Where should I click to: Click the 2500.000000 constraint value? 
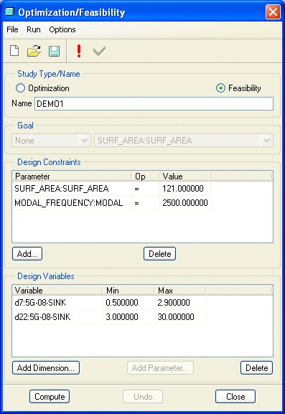pyautogui.click(x=185, y=203)
